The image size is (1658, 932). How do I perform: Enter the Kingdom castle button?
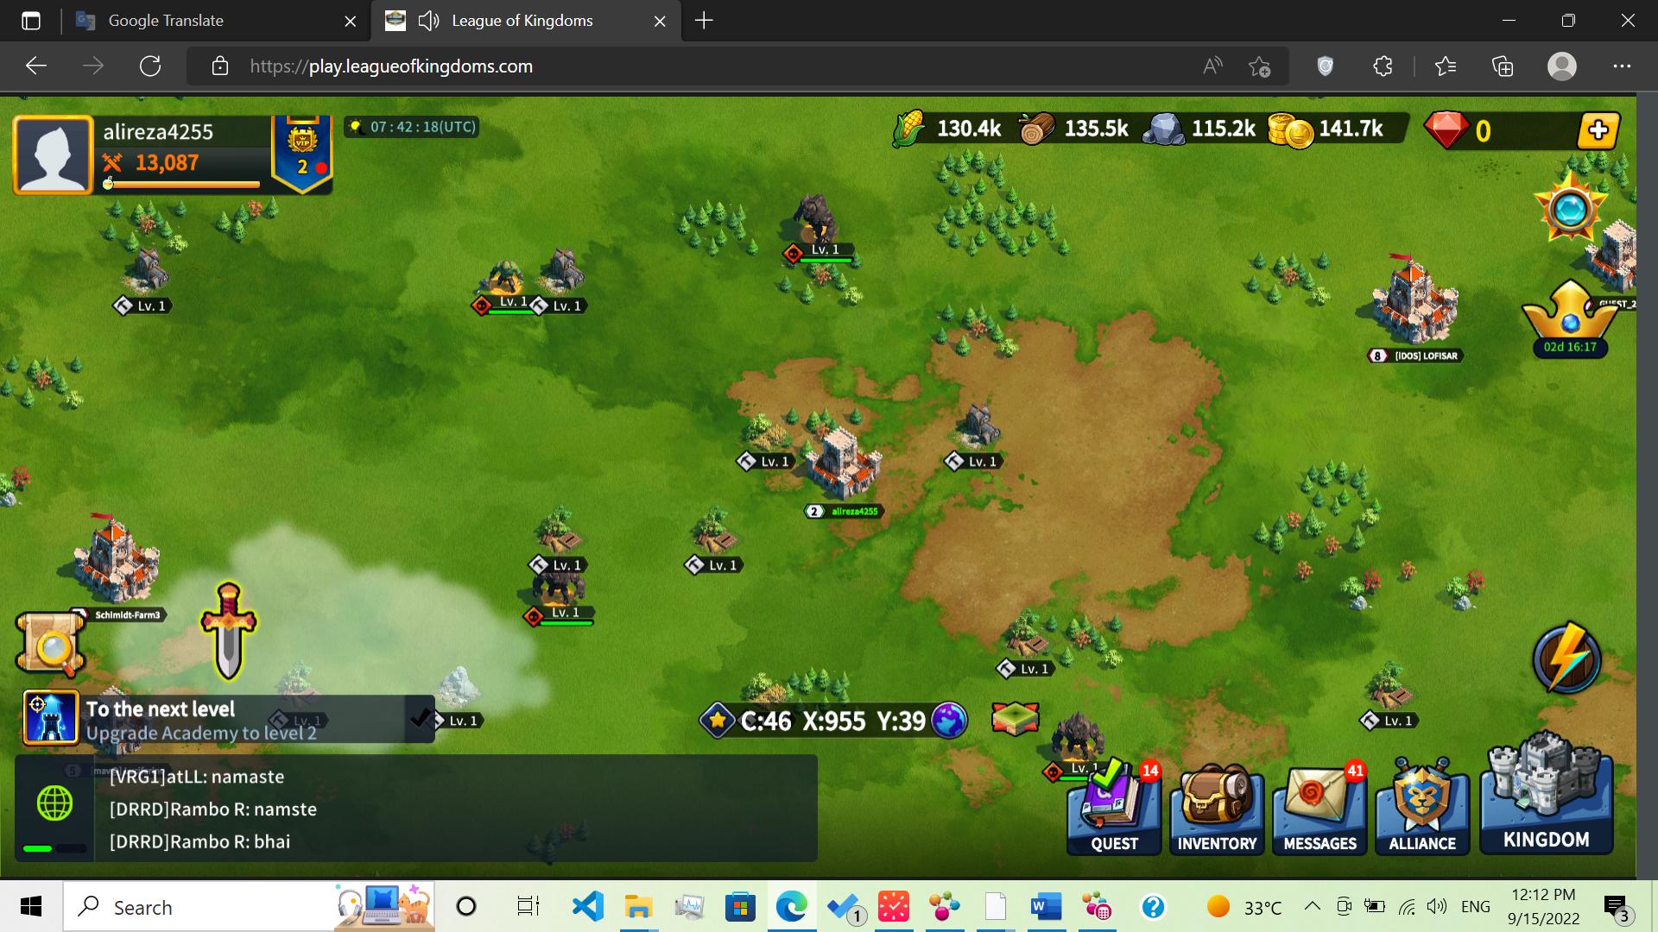tap(1546, 794)
